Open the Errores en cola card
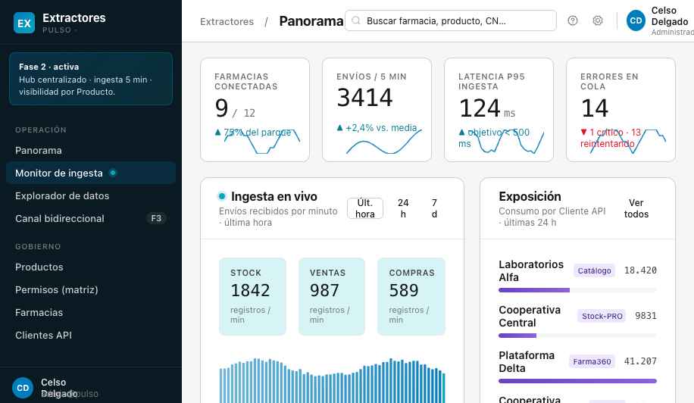 (621, 110)
